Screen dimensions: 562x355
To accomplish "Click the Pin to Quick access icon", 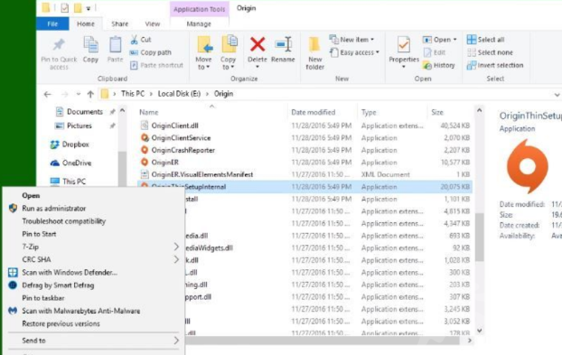I will pyautogui.click(x=59, y=45).
